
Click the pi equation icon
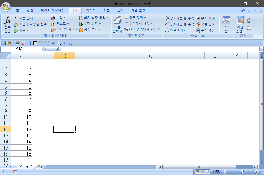pyautogui.click(x=70, y=43)
